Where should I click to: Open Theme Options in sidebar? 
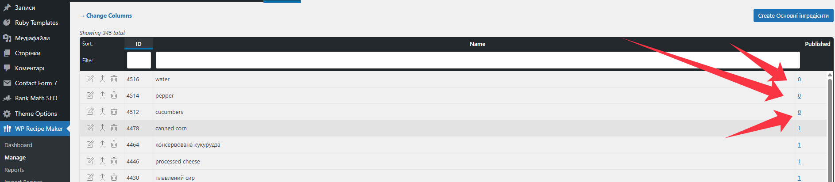pyautogui.click(x=35, y=114)
